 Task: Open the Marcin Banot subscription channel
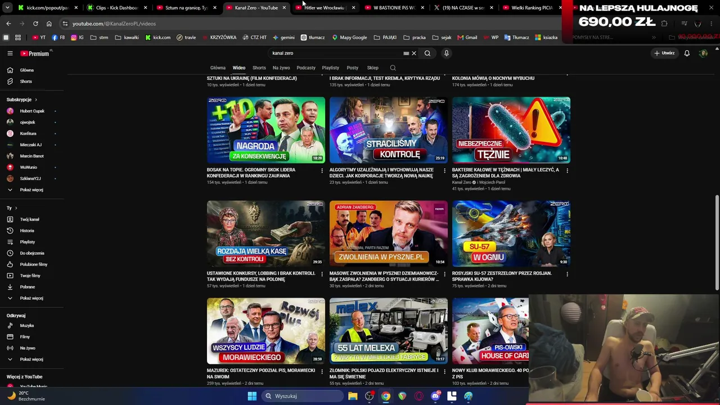pos(31,156)
